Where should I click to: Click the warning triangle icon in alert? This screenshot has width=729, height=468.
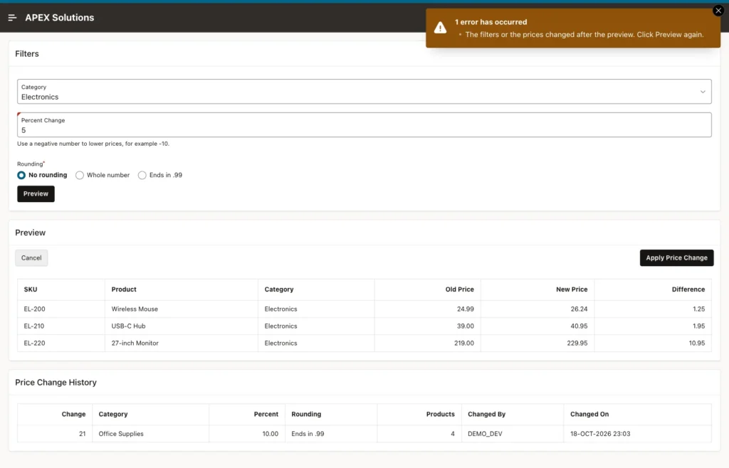point(440,28)
